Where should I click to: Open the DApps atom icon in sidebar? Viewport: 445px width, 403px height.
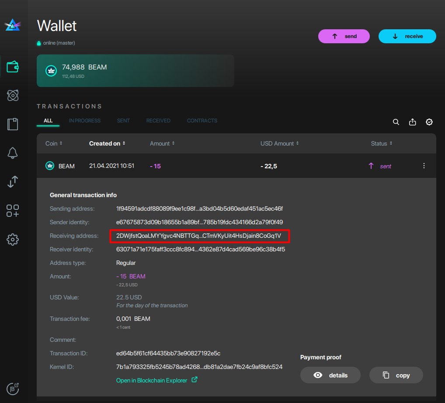(x=13, y=95)
